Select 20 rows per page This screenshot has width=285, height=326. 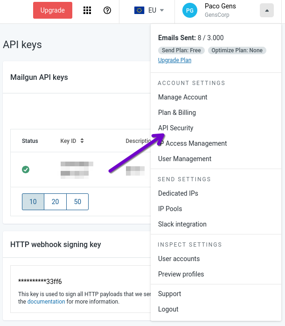tap(56, 202)
